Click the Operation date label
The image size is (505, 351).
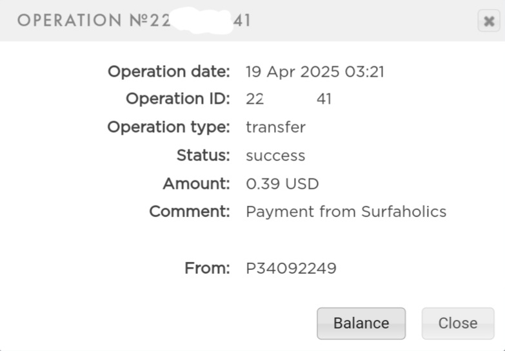click(x=169, y=71)
